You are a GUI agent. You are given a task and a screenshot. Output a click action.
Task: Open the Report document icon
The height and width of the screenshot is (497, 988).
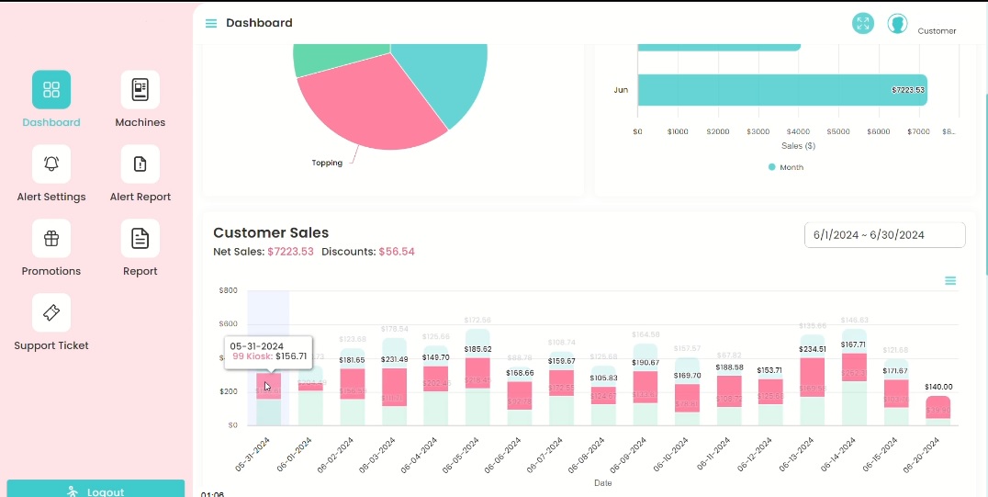(140, 239)
